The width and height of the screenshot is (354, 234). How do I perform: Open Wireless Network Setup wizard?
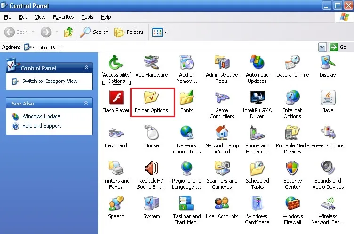coord(328,210)
